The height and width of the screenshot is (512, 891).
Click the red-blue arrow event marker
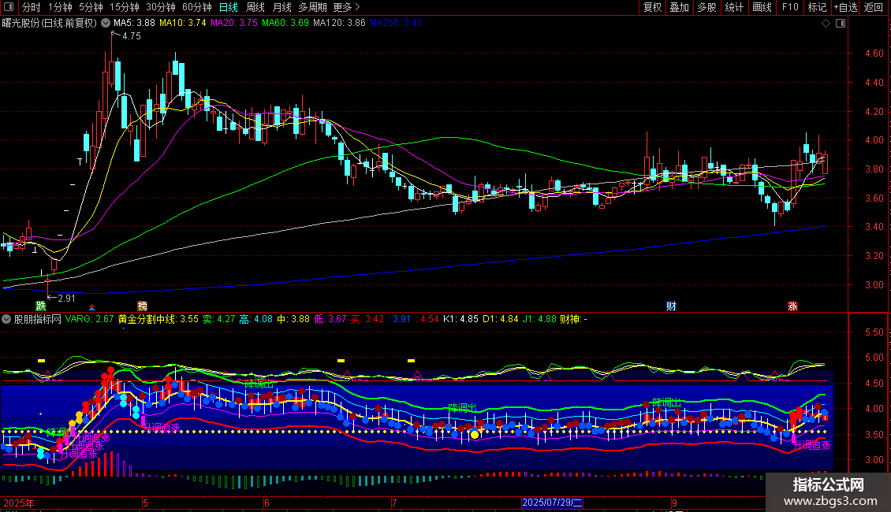(92, 306)
